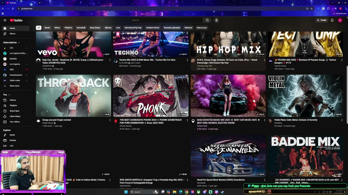Open options menu for Songs you just forgot existed
This screenshot has width=348, height=195.
pos(110,120)
